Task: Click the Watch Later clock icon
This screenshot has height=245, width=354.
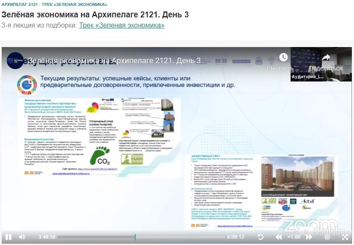Action: click(x=283, y=58)
